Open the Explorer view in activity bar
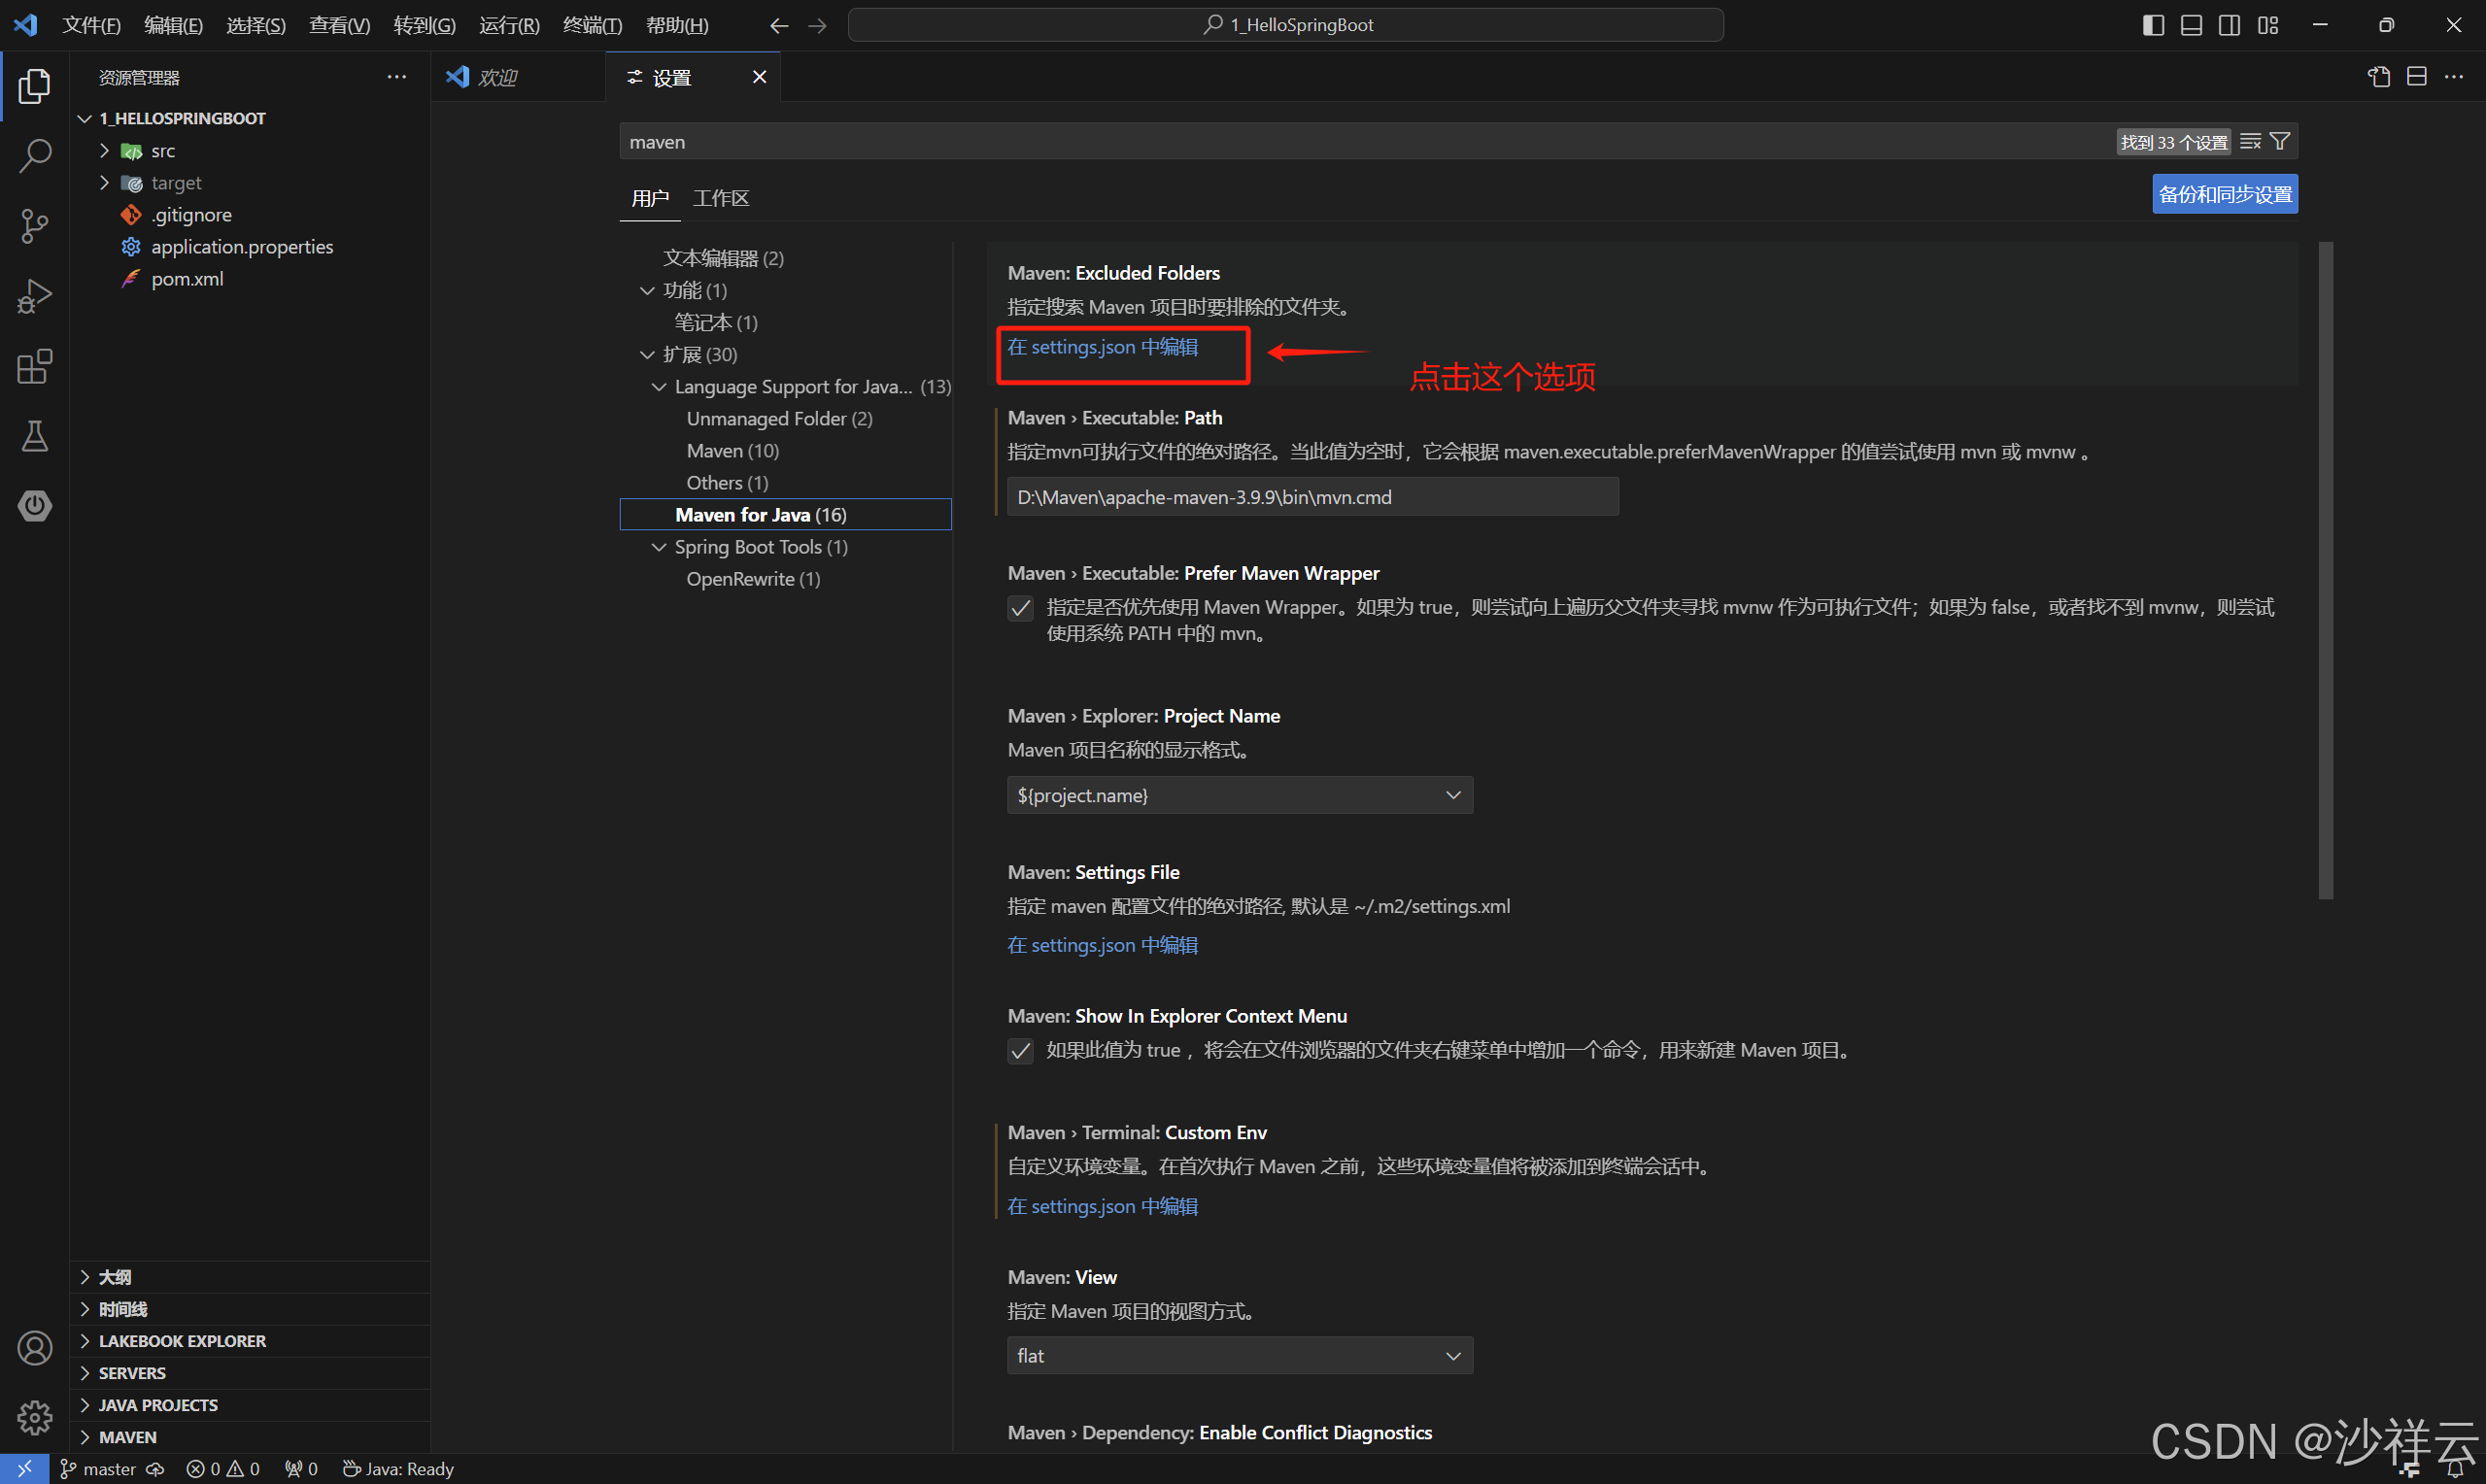Screen dimensions: 2486x1484 34,86
